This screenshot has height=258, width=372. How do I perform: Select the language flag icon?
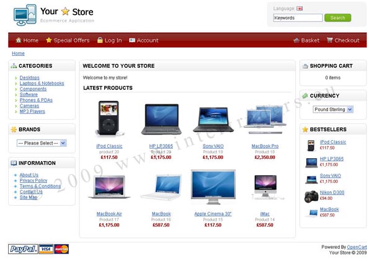299,9
